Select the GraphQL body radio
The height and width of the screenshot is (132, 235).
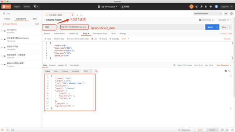coord(110,39)
